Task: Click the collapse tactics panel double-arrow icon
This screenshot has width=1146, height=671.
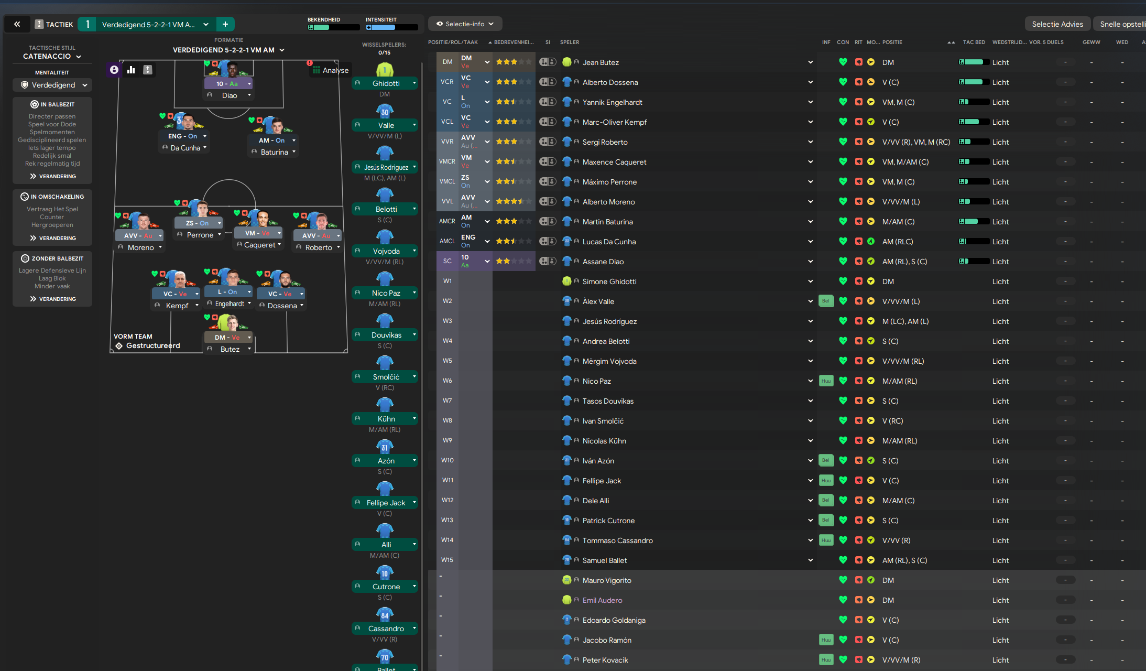Action: click(x=17, y=24)
